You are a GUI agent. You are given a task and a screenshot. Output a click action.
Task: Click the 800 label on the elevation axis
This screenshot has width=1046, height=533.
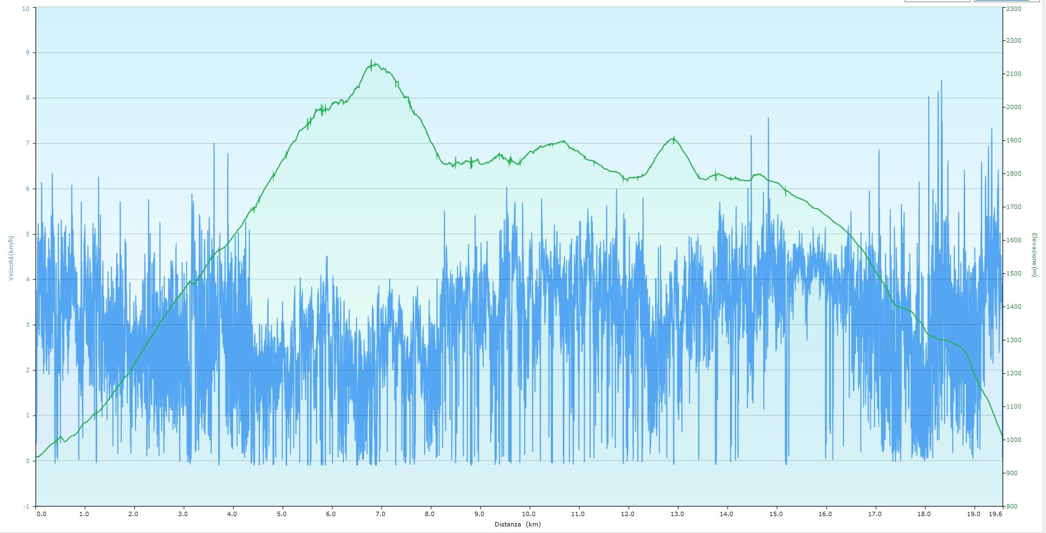[1012, 506]
